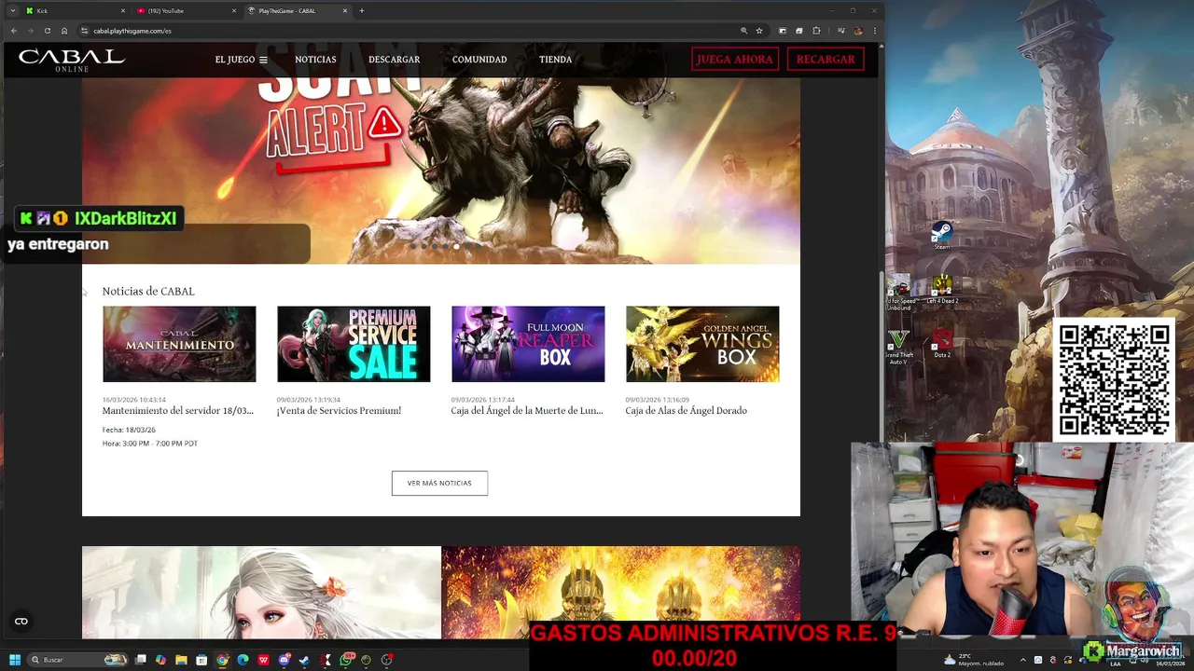This screenshot has height=671, width=1194.
Task: Bookmark this page with star icon
Action: (759, 31)
